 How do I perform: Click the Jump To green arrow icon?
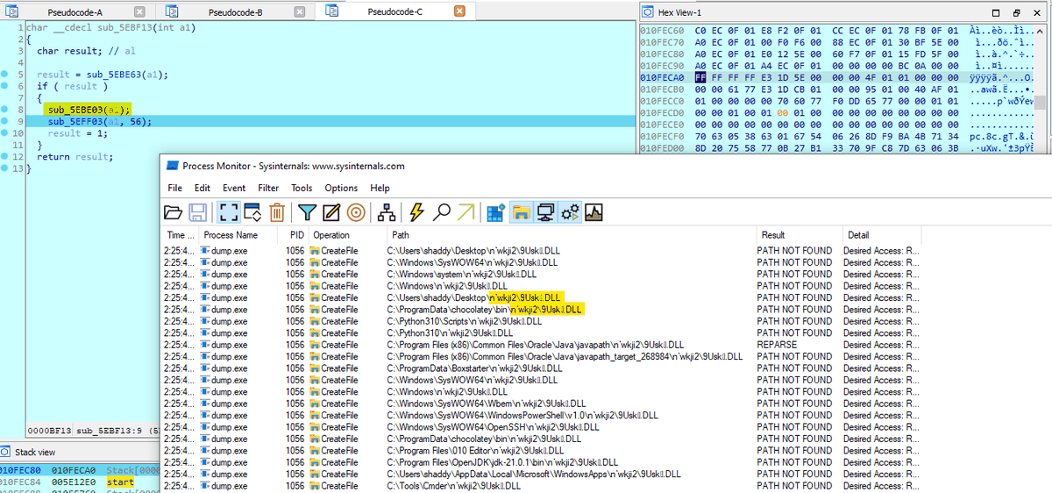[x=466, y=211]
